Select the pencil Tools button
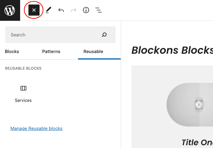The image size is (213, 148). click(49, 10)
